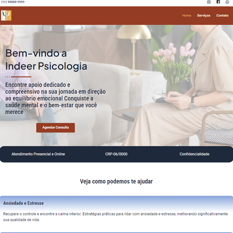
Task: Open the WhatsApp icon link
Action: click(227, 2)
